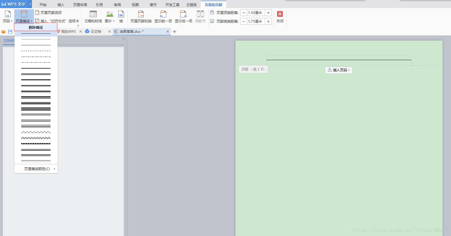The image size is (451, 236).
Task: Insert 日期和时间 date and time
Action: coord(93,17)
